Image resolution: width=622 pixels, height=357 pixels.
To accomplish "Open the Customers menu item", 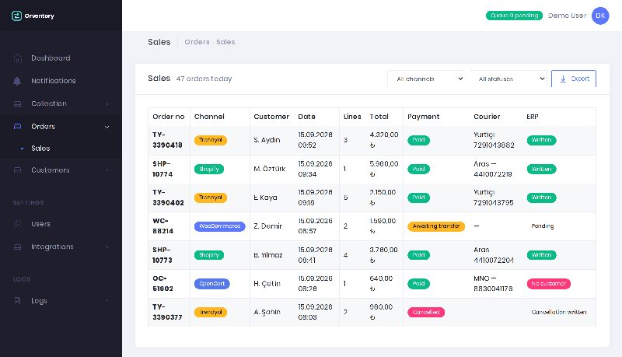I will click(x=51, y=170).
